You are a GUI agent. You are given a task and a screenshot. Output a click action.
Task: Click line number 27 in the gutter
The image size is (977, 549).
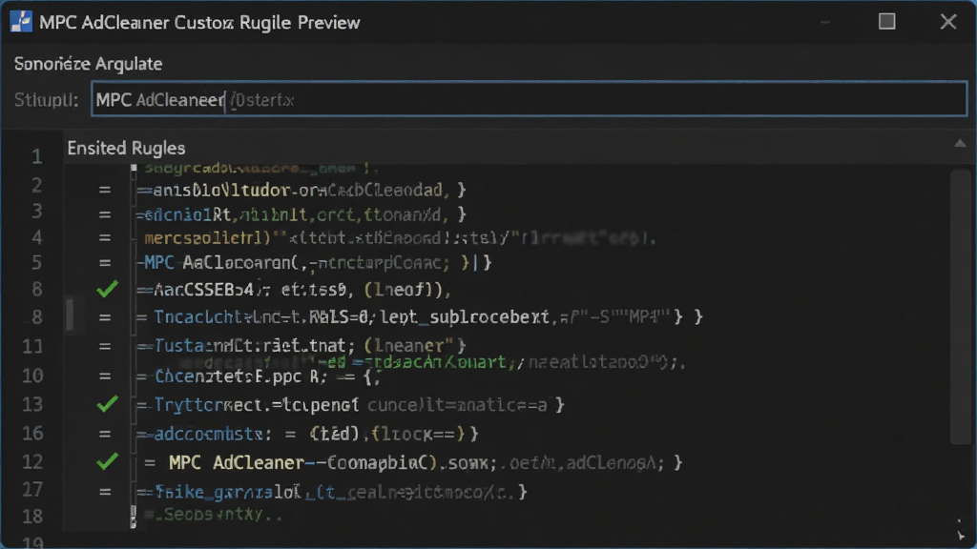point(32,490)
